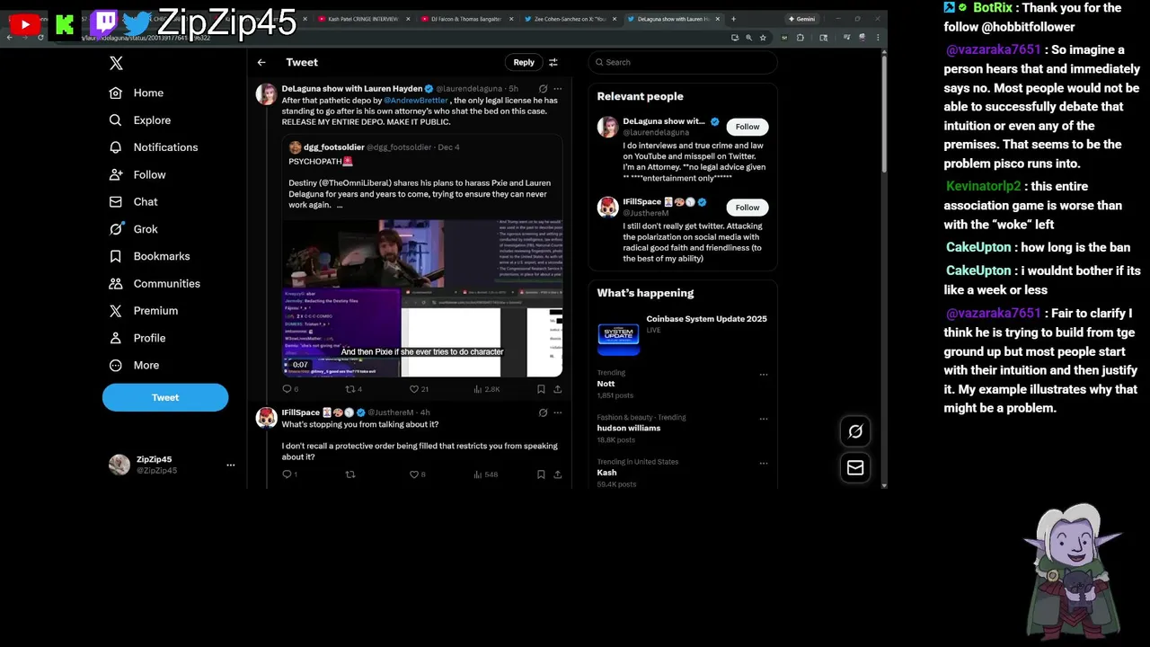The image size is (1150, 647).
Task: Click DeLaguna avatar in Relevant people
Action: [608, 127]
